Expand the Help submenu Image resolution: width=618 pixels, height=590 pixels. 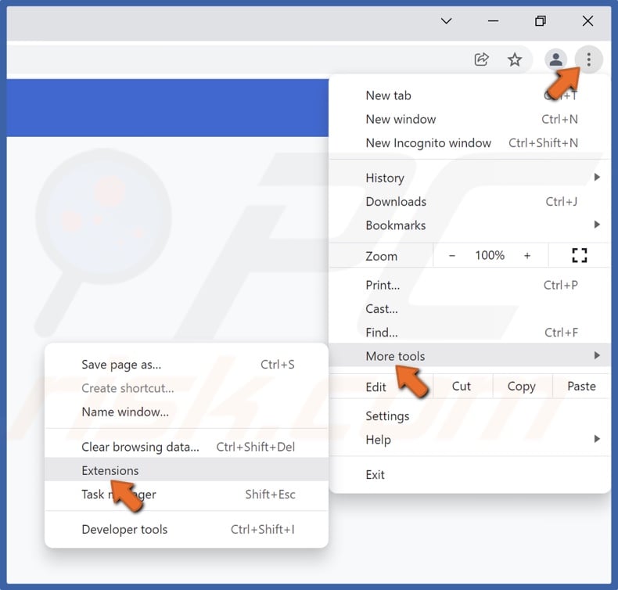pos(470,439)
